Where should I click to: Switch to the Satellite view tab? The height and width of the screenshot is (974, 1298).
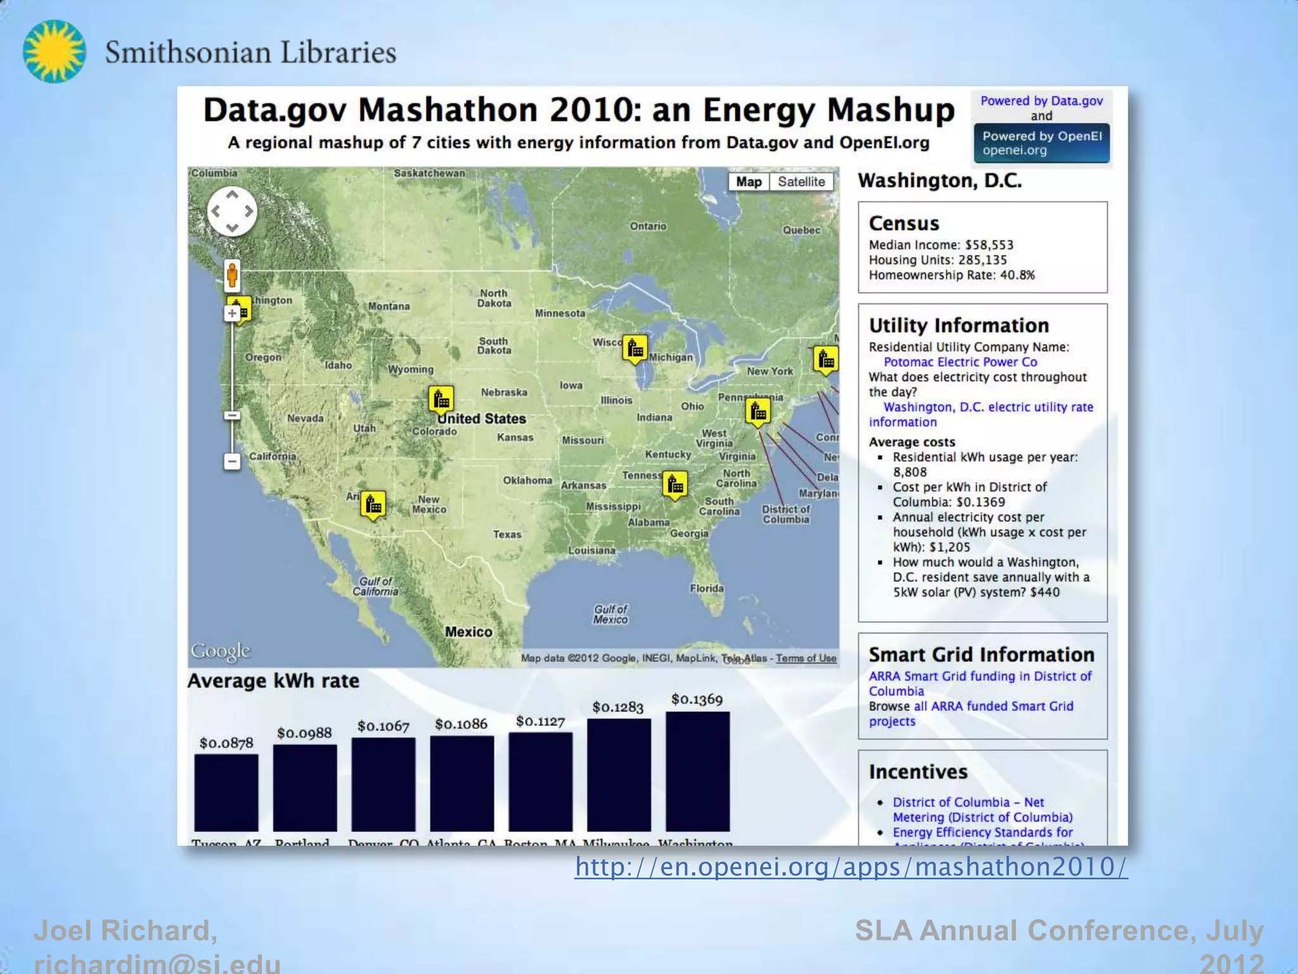click(801, 182)
